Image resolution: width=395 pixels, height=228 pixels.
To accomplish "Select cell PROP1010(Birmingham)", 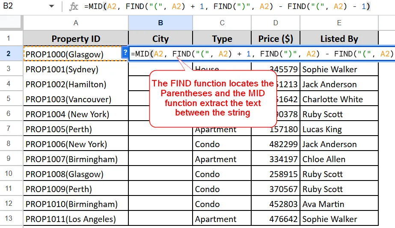I will (76, 204).
